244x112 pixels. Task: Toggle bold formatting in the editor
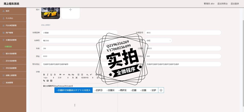click(x=44, y=75)
